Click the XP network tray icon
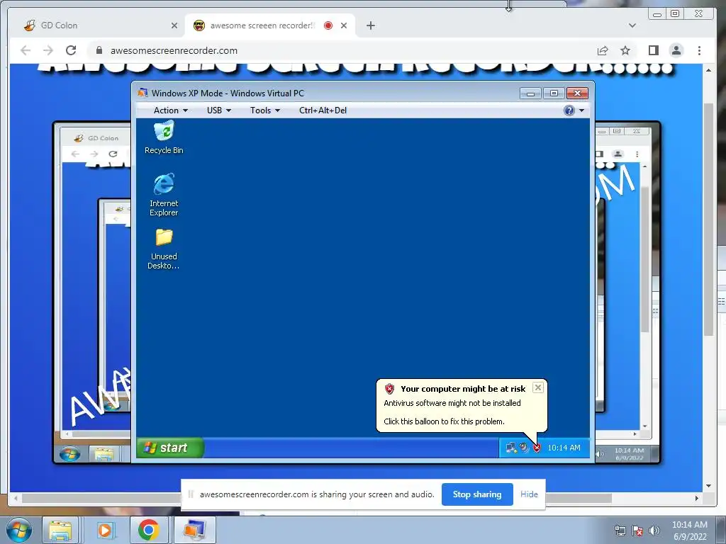Image resolution: width=726 pixels, height=544 pixels. [x=510, y=448]
